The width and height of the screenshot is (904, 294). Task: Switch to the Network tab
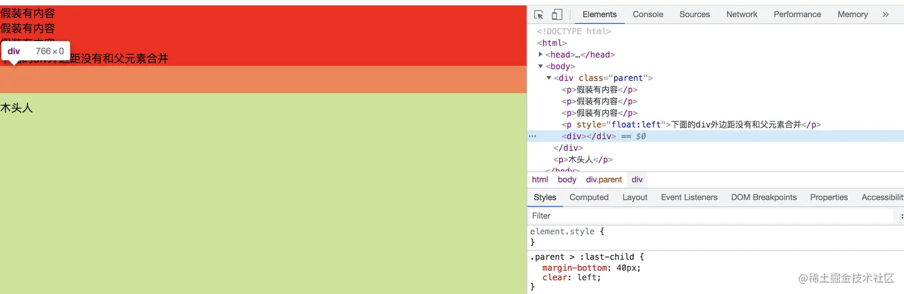coord(741,14)
